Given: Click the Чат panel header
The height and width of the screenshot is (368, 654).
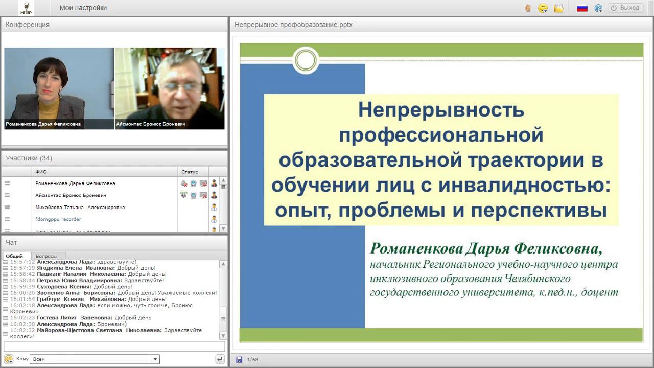Looking at the screenshot, I should pos(114,242).
